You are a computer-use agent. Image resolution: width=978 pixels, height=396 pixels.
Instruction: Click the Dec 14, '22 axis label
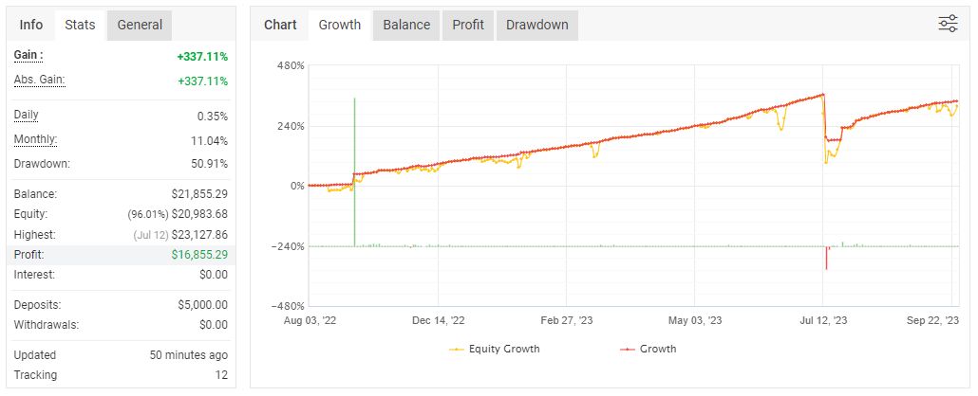[x=438, y=320]
